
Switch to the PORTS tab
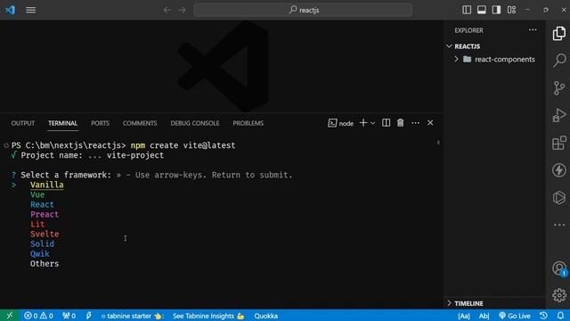[x=100, y=123]
